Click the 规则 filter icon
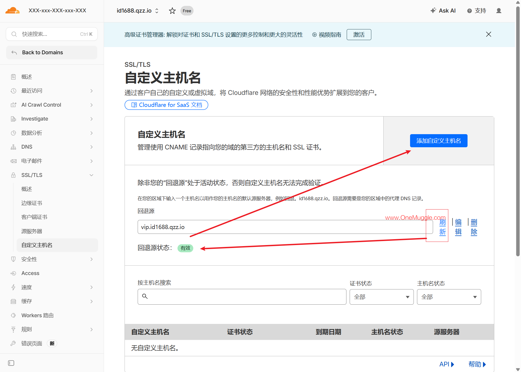 [13, 329]
